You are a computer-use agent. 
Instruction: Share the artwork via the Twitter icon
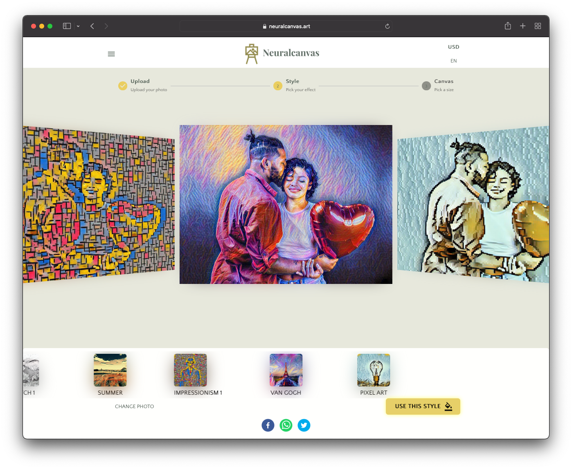point(304,425)
